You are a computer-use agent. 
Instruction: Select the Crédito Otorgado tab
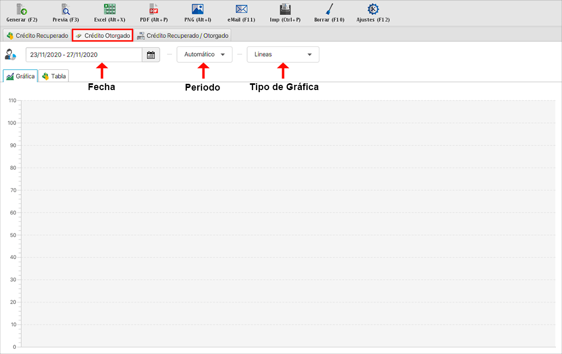click(x=103, y=35)
